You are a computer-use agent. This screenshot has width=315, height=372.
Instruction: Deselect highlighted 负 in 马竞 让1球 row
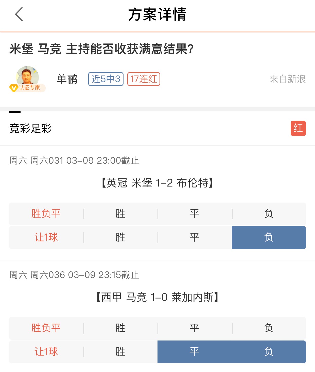click(269, 352)
